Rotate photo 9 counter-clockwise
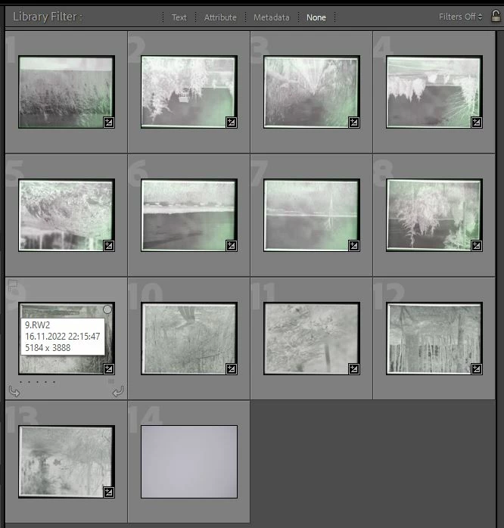This screenshot has width=504, height=528. (14, 391)
